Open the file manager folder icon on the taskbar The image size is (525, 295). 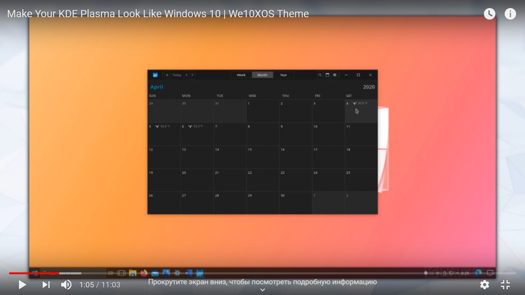pos(132,273)
